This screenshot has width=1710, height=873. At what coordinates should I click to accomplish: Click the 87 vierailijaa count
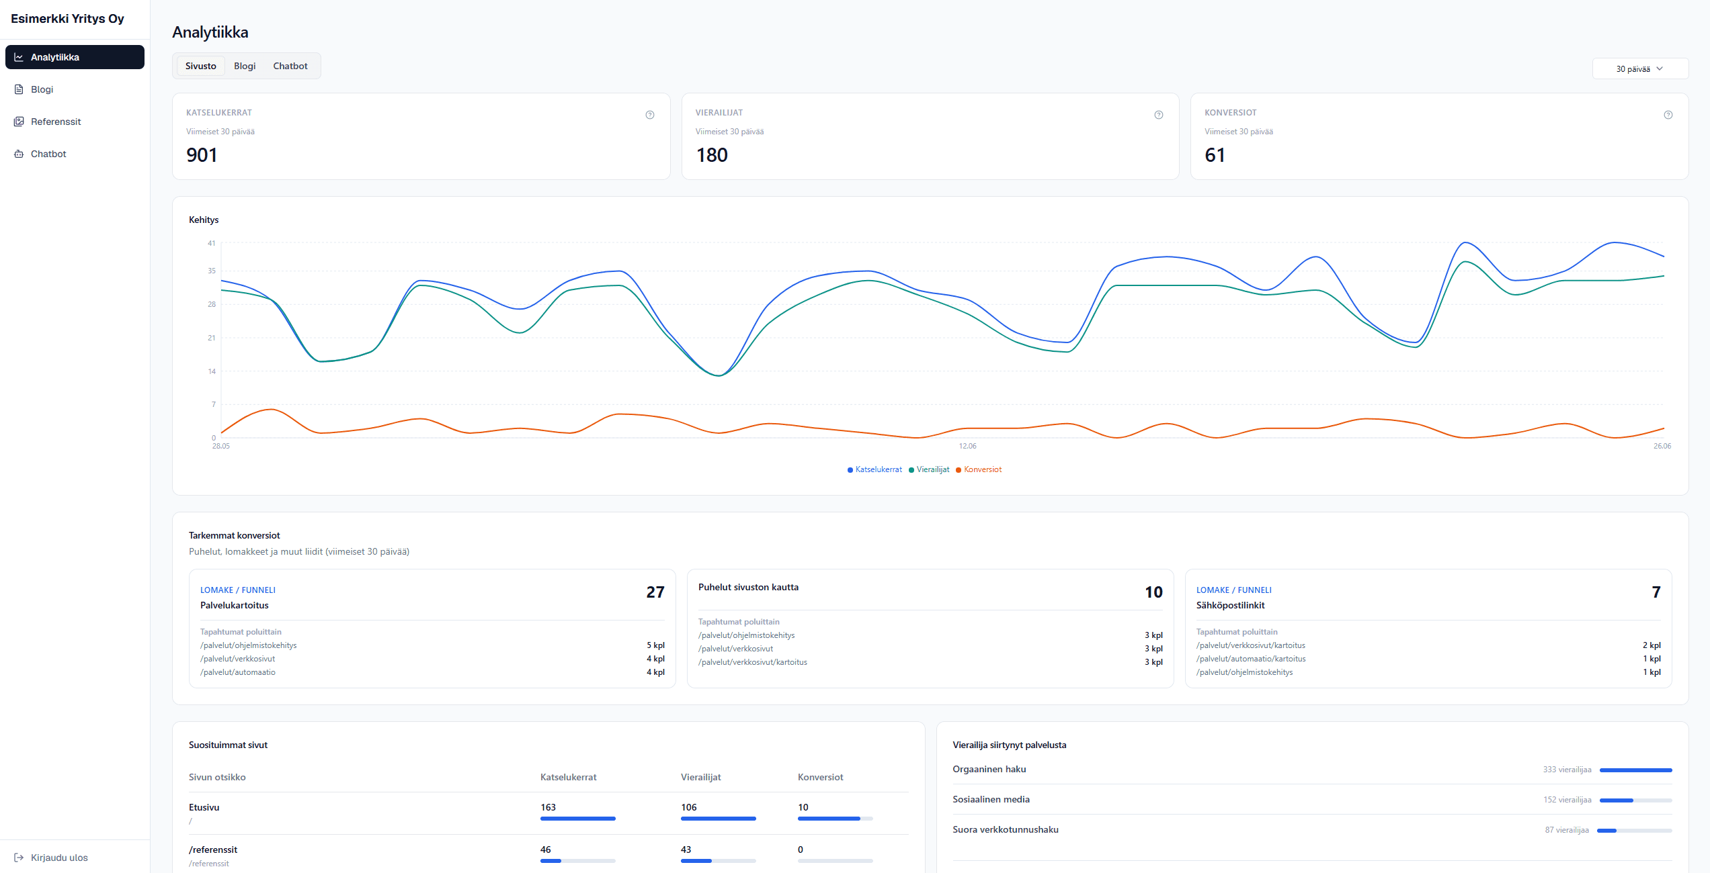1567,830
